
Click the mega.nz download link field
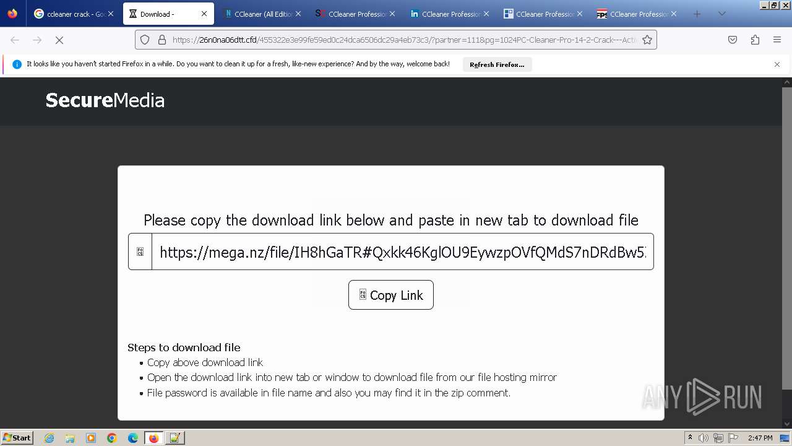click(x=402, y=251)
